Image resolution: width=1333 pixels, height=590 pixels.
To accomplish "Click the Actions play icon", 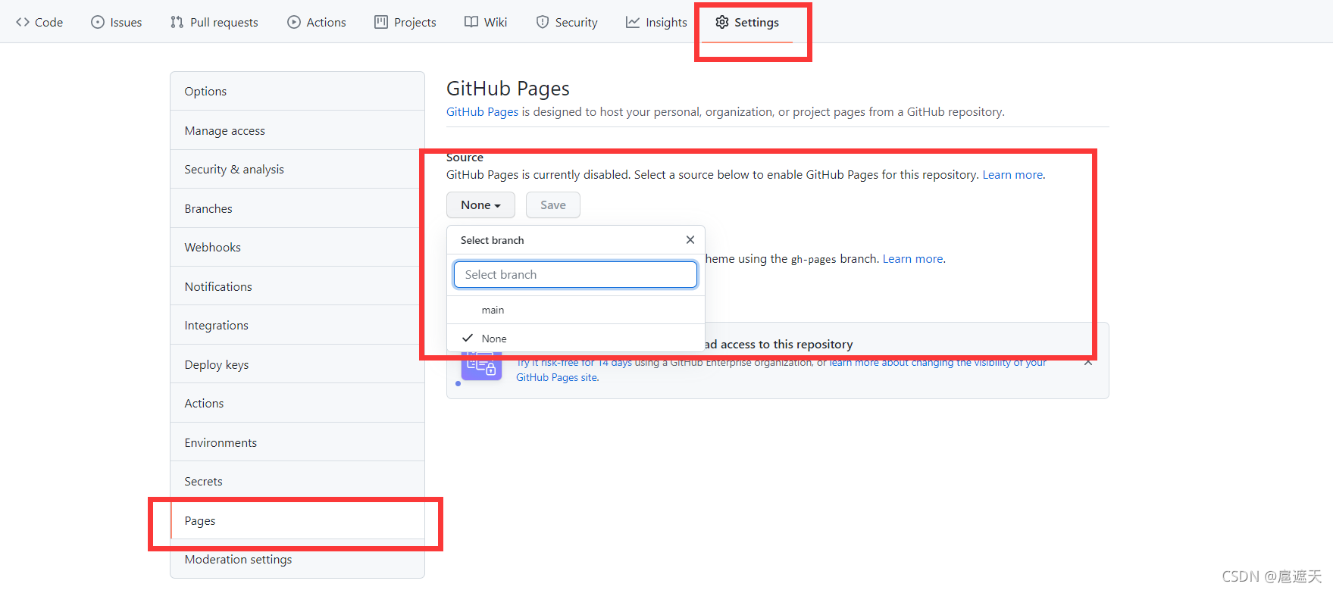I will click(x=294, y=22).
